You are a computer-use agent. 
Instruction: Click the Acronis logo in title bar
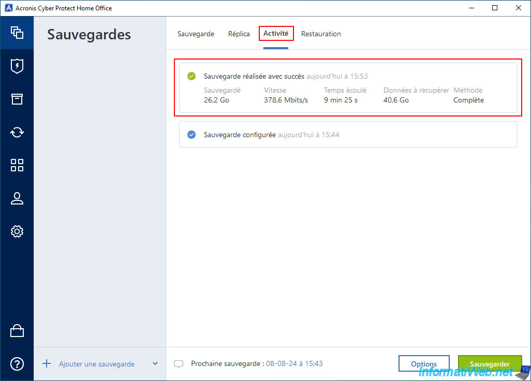tap(9, 8)
